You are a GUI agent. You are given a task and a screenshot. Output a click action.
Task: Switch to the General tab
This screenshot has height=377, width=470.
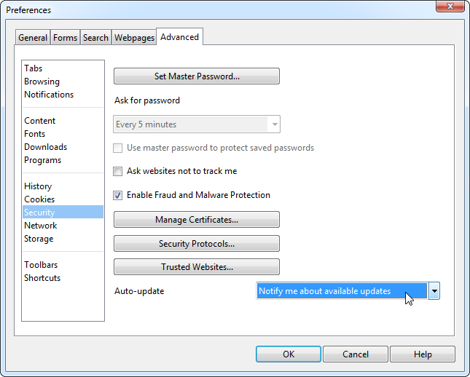33,38
